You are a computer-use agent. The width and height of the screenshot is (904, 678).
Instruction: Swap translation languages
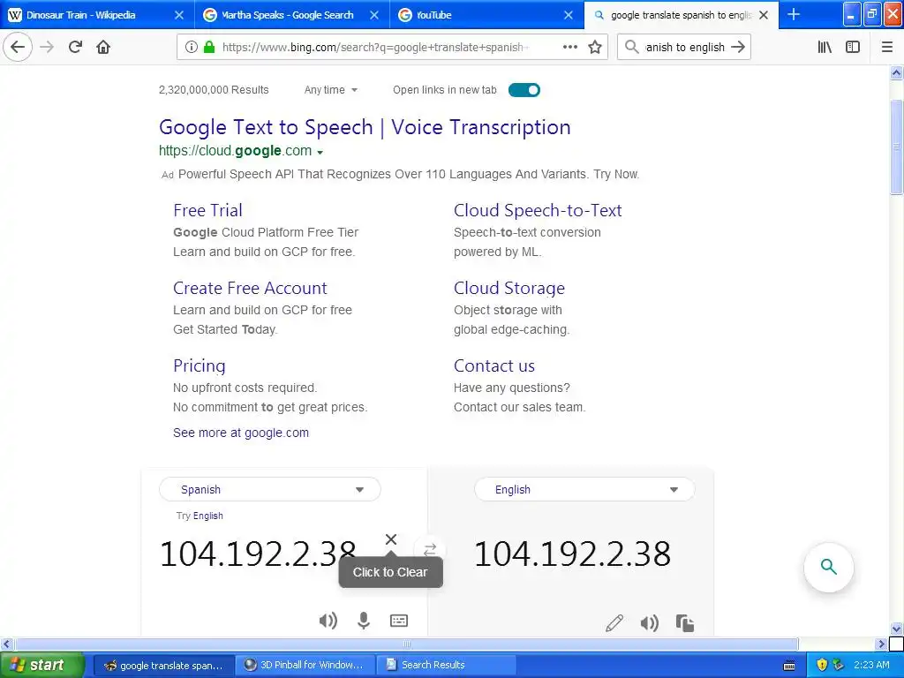pos(430,549)
